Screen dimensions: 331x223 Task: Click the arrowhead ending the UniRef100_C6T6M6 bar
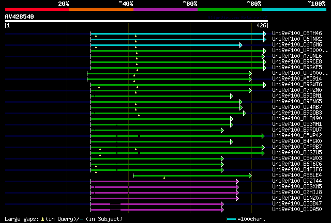[241, 45]
